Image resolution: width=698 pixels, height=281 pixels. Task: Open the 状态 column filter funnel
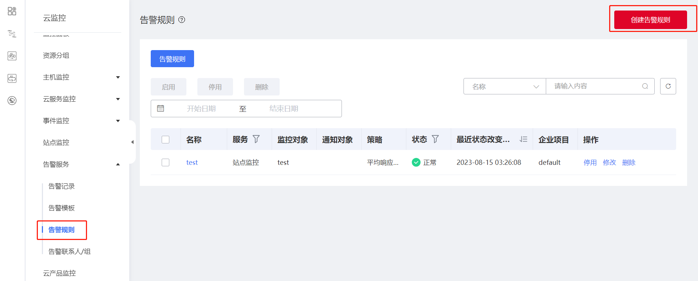click(435, 139)
